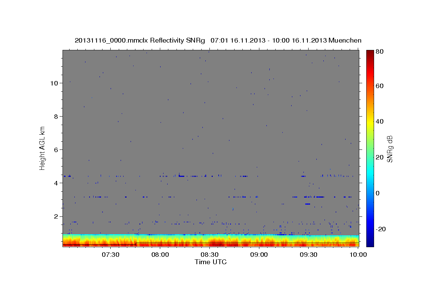Viewport: 444px width, 296px height.
Task: Click the 08:30 time tick label
Action: pyautogui.click(x=209, y=255)
